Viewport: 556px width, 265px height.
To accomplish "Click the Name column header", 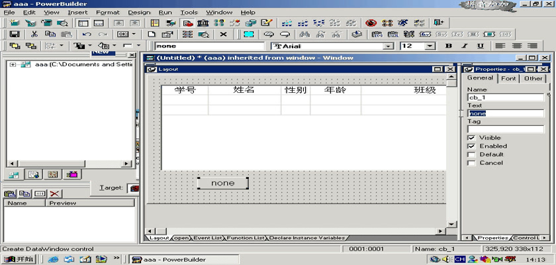I will point(24,203).
